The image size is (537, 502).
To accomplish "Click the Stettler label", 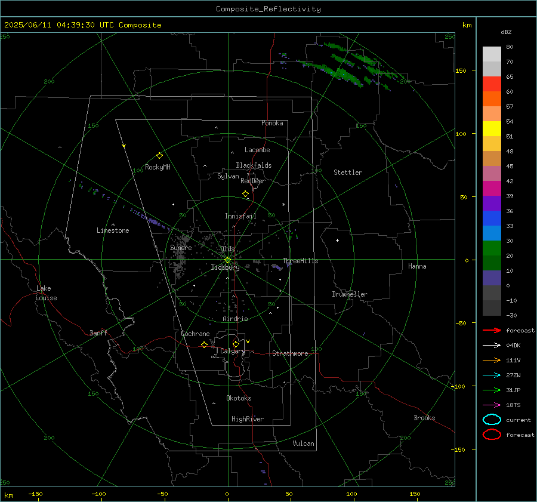I will (x=348, y=173).
